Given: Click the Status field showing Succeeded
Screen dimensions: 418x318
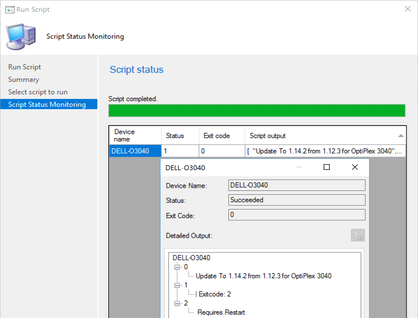Looking at the screenshot, I should pos(296,200).
